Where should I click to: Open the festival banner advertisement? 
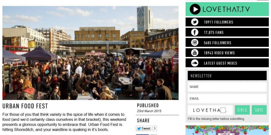tap(227, 130)
